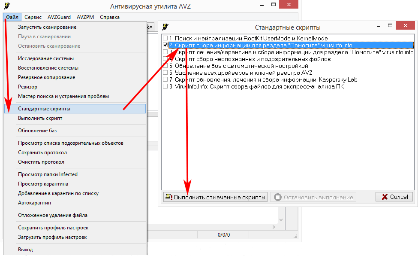Image resolution: width=418 pixels, height=256 pixels.
Task: Open the Файл menu
Action: click(x=12, y=17)
